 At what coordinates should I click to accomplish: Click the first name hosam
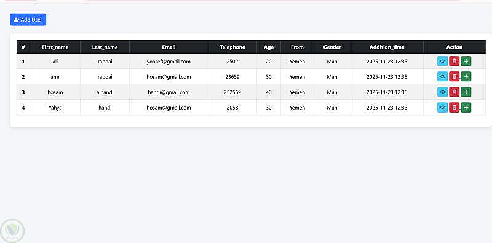coord(55,92)
